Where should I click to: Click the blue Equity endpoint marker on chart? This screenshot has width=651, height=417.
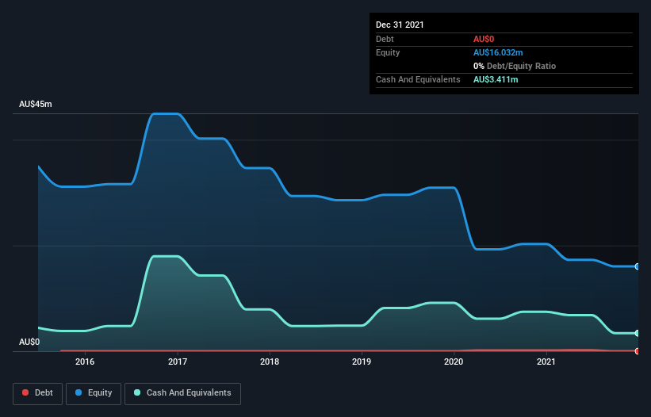pyautogui.click(x=638, y=266)
